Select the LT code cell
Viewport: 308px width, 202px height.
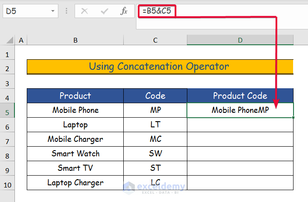155,125
